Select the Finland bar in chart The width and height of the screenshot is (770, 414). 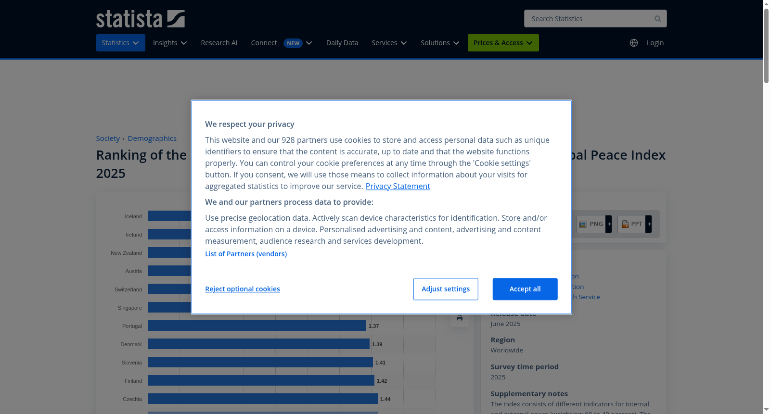pyautogui.click(x=261, y=381)
